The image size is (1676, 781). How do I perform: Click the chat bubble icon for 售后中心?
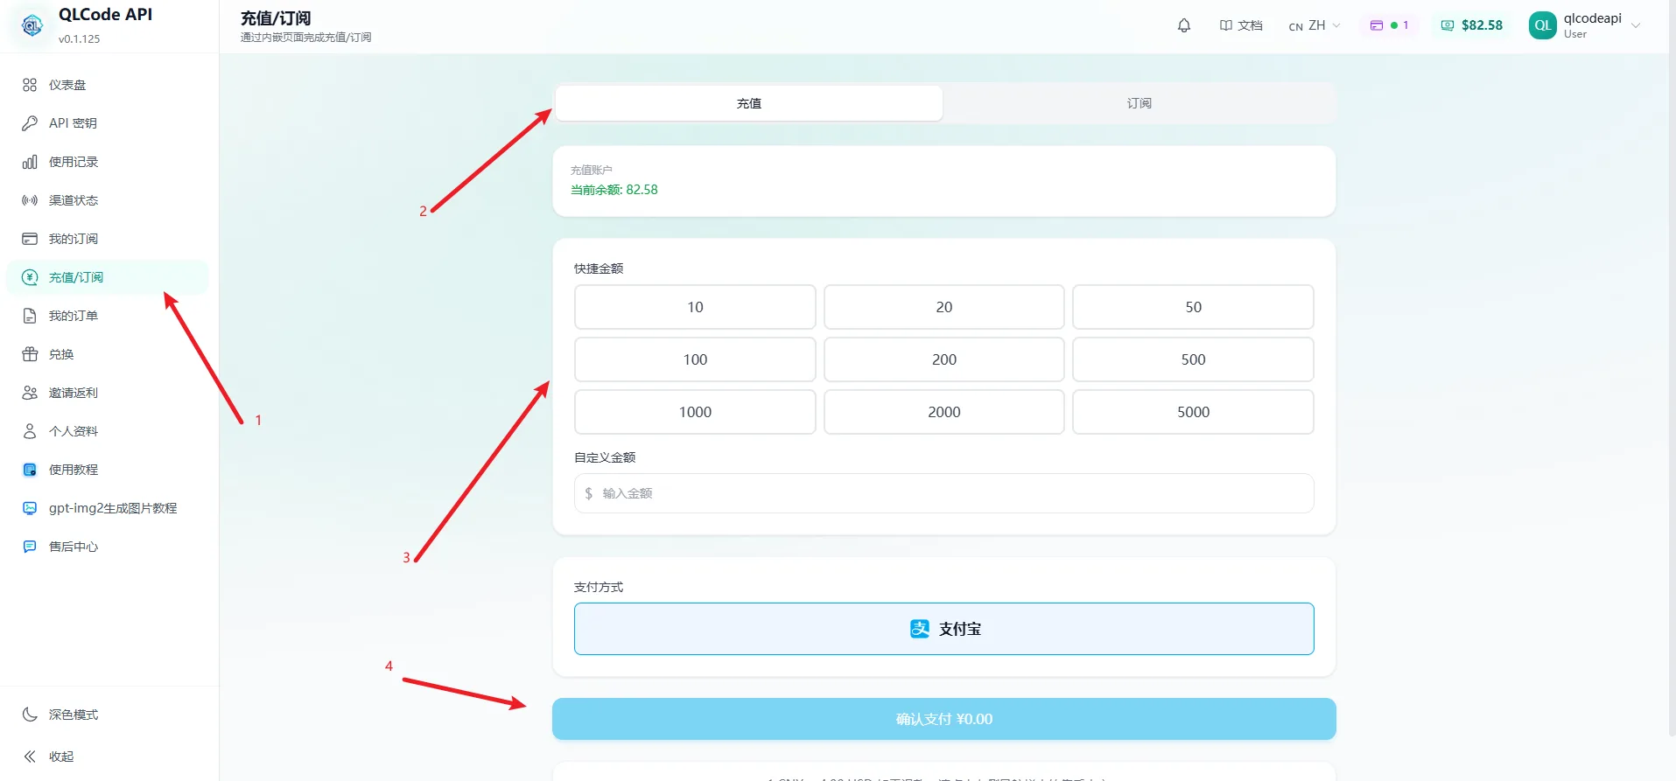click(30, 547)
